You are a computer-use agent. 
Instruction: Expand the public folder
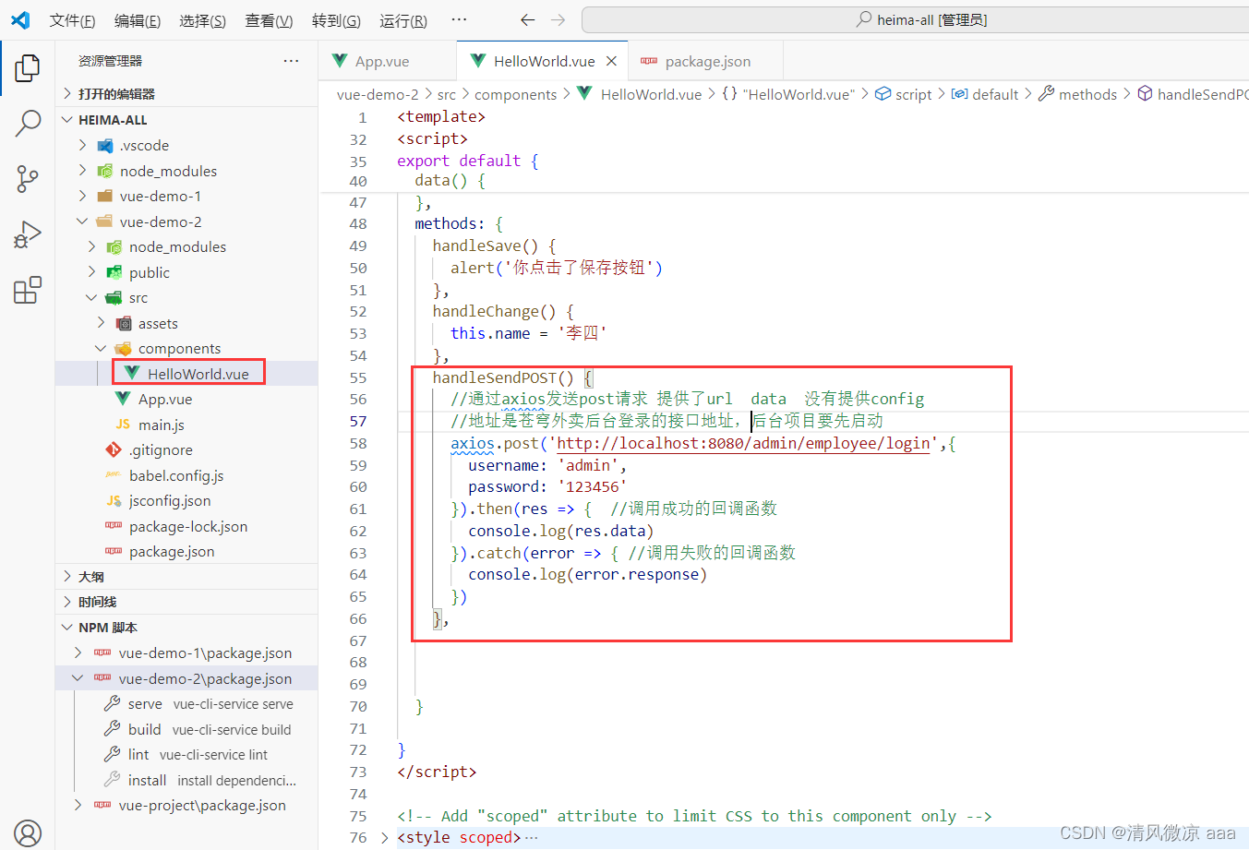click(x=187, y=272)
